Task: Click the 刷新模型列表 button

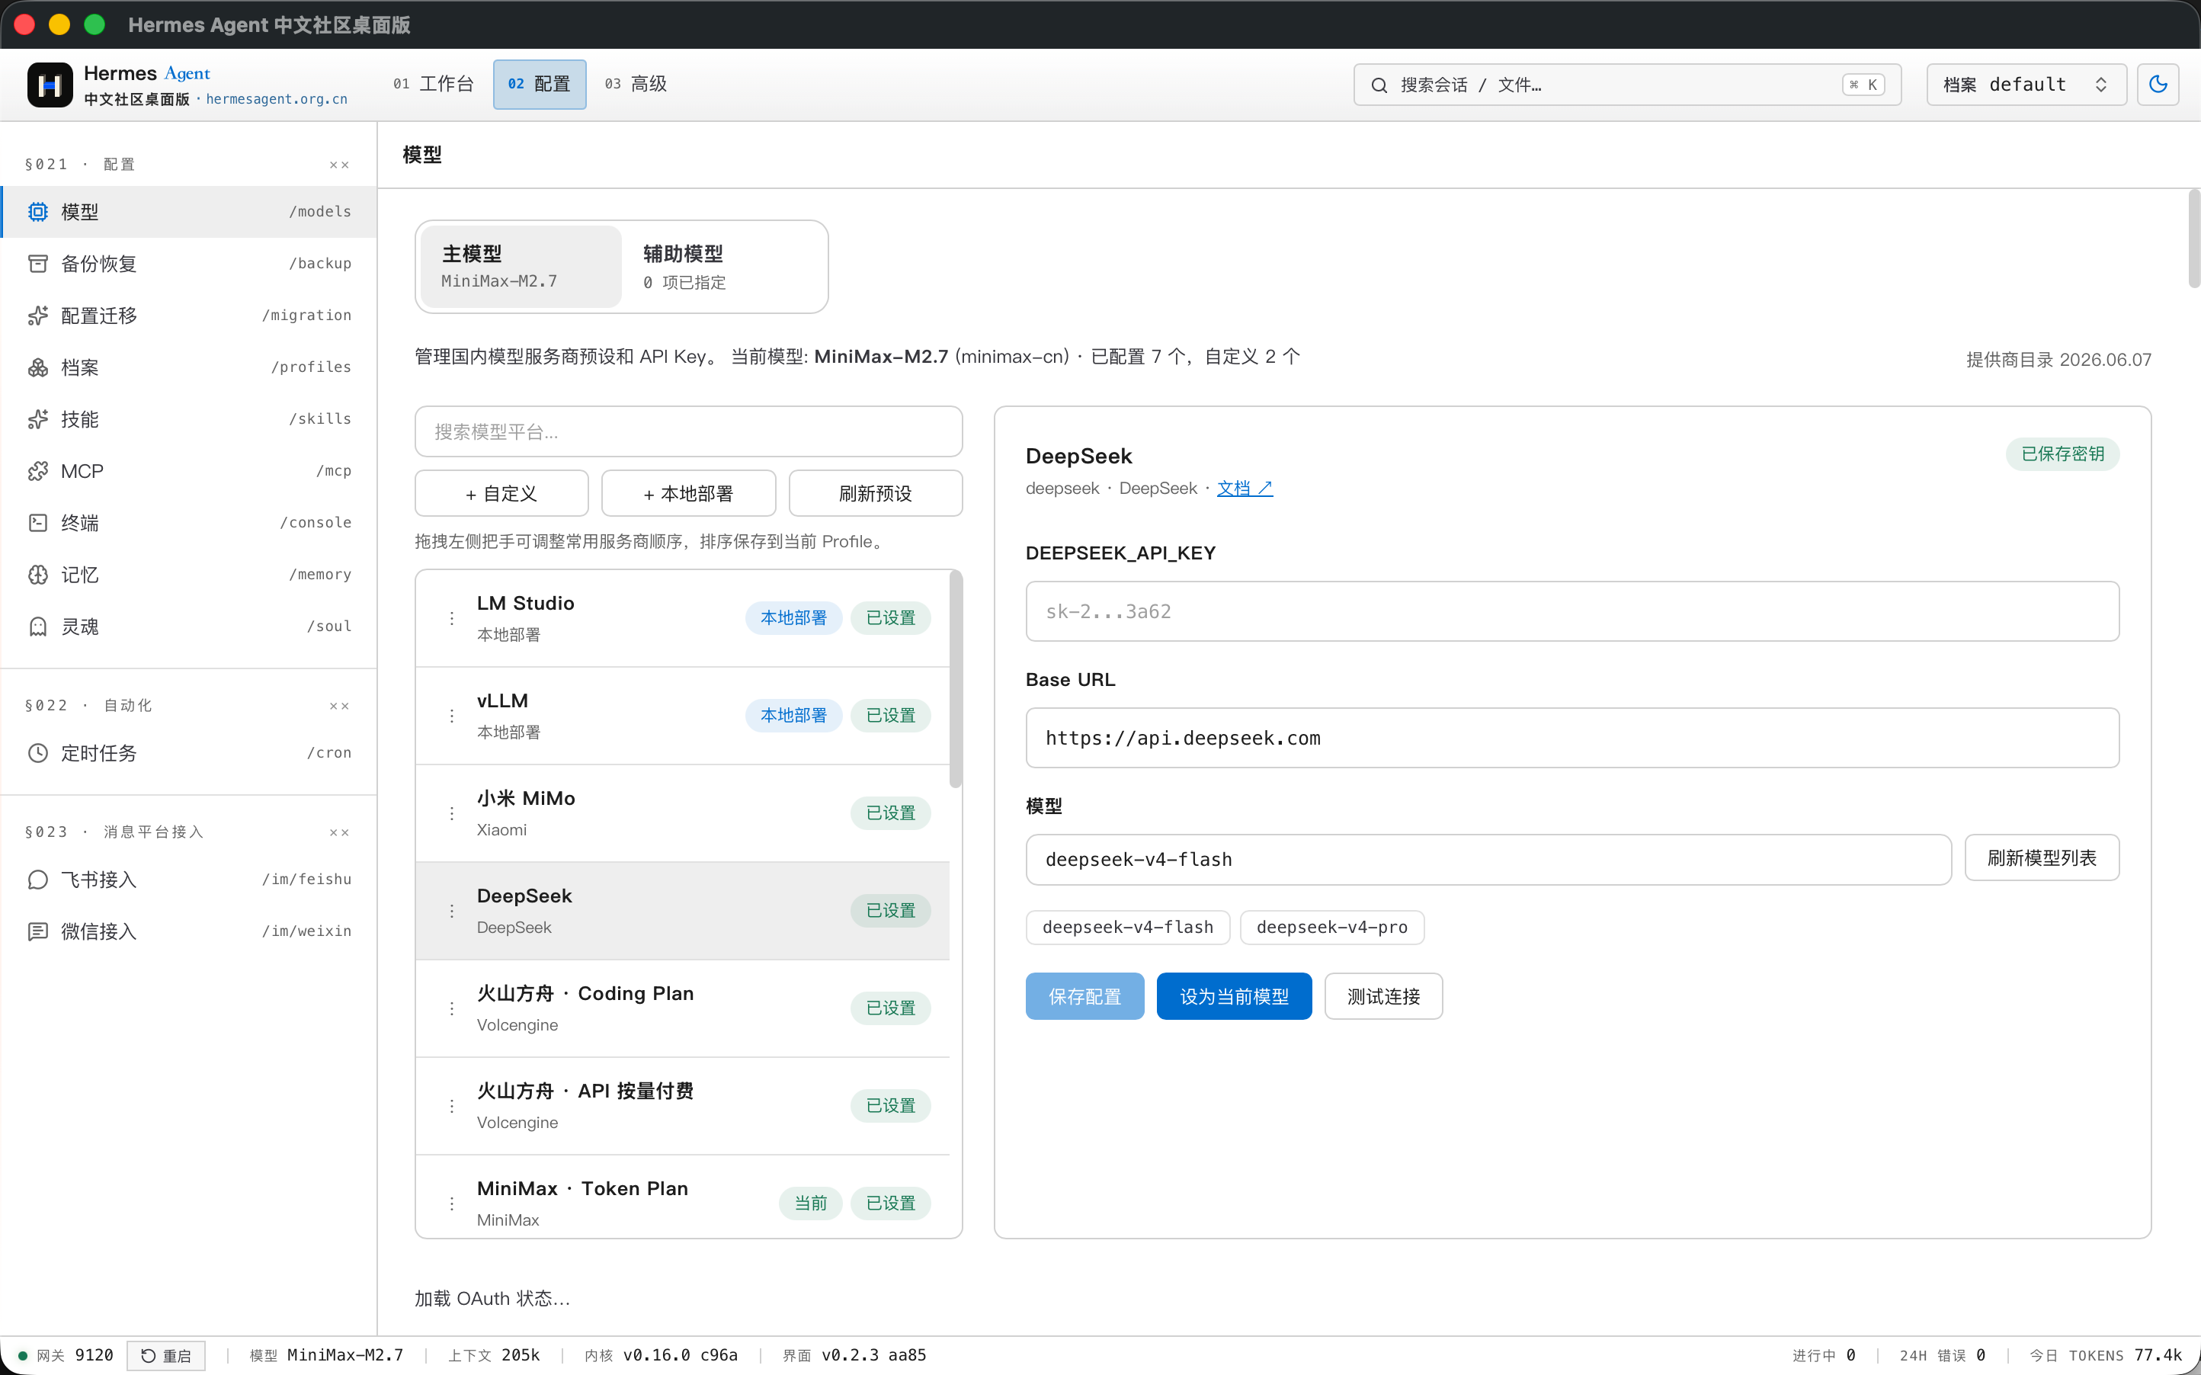Action: coord(2042,857)
